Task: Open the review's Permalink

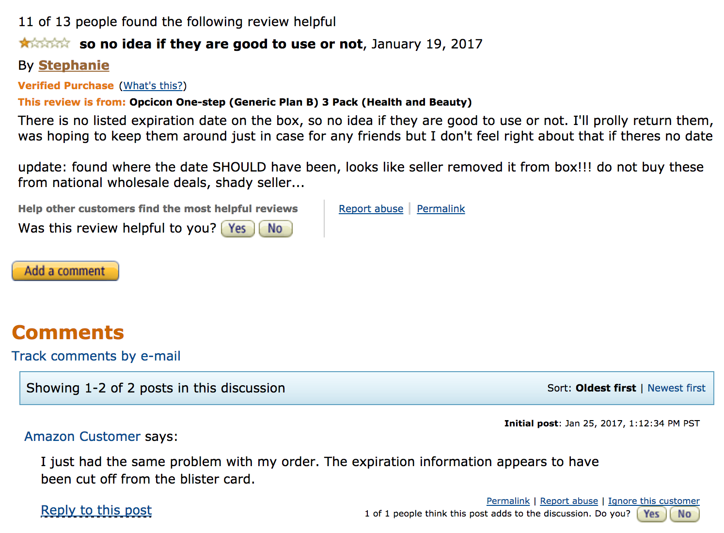Action: click(441, 209)
